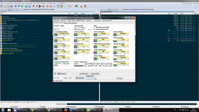
Task: Click the Check button
Action: [x=119, y=78]
